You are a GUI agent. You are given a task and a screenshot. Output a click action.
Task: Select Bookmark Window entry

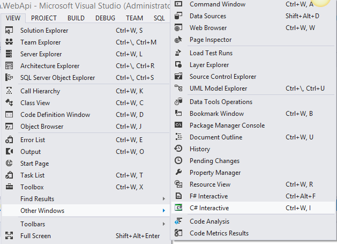pos(253,114)
